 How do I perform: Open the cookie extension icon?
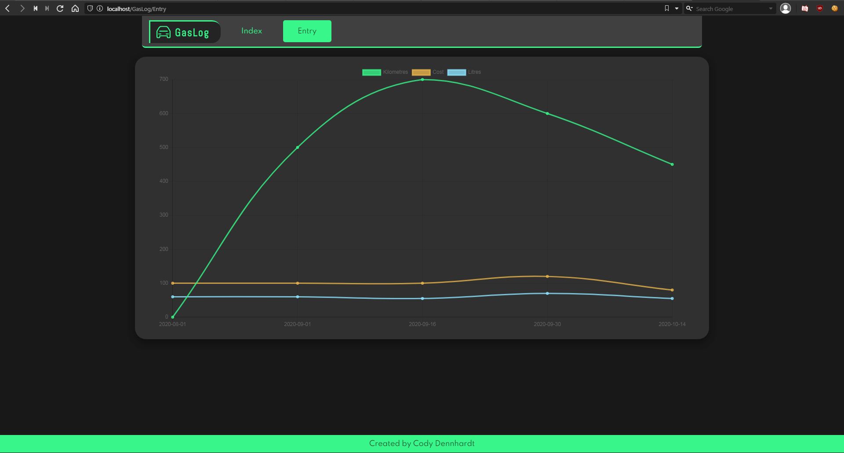pos(834,8)
